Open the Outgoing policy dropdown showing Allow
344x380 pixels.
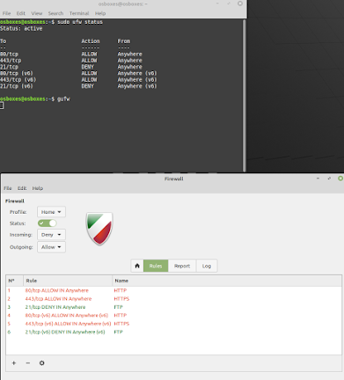[x=51, y=247]
